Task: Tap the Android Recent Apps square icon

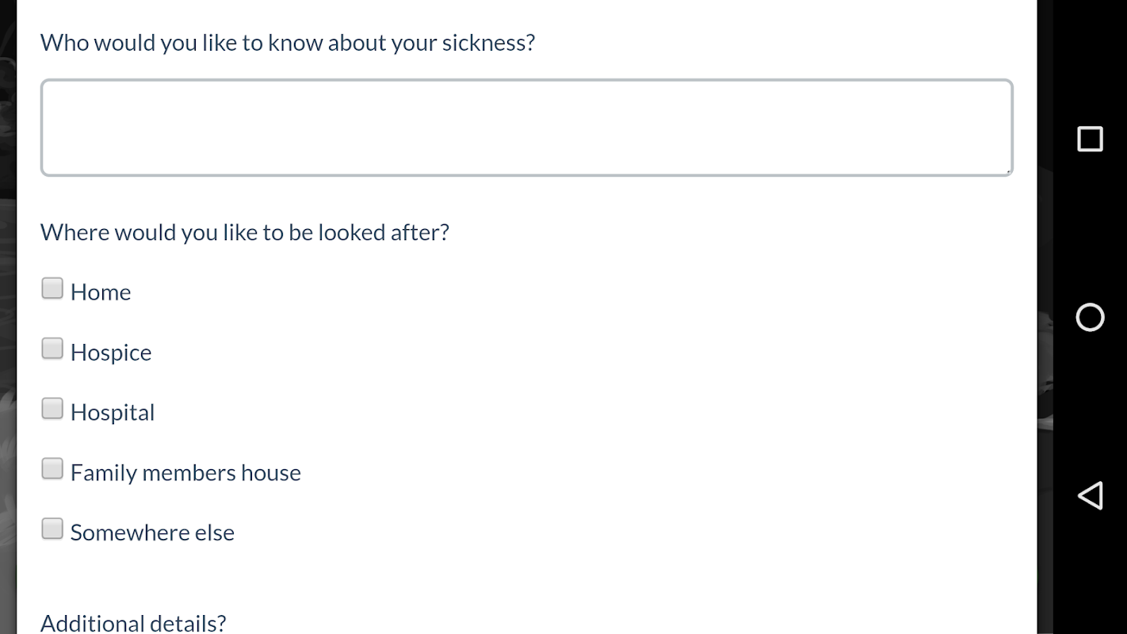Action: coord(1090,139)
